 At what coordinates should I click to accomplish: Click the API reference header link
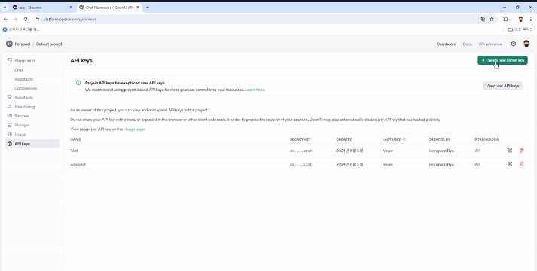tap(490, 44)
